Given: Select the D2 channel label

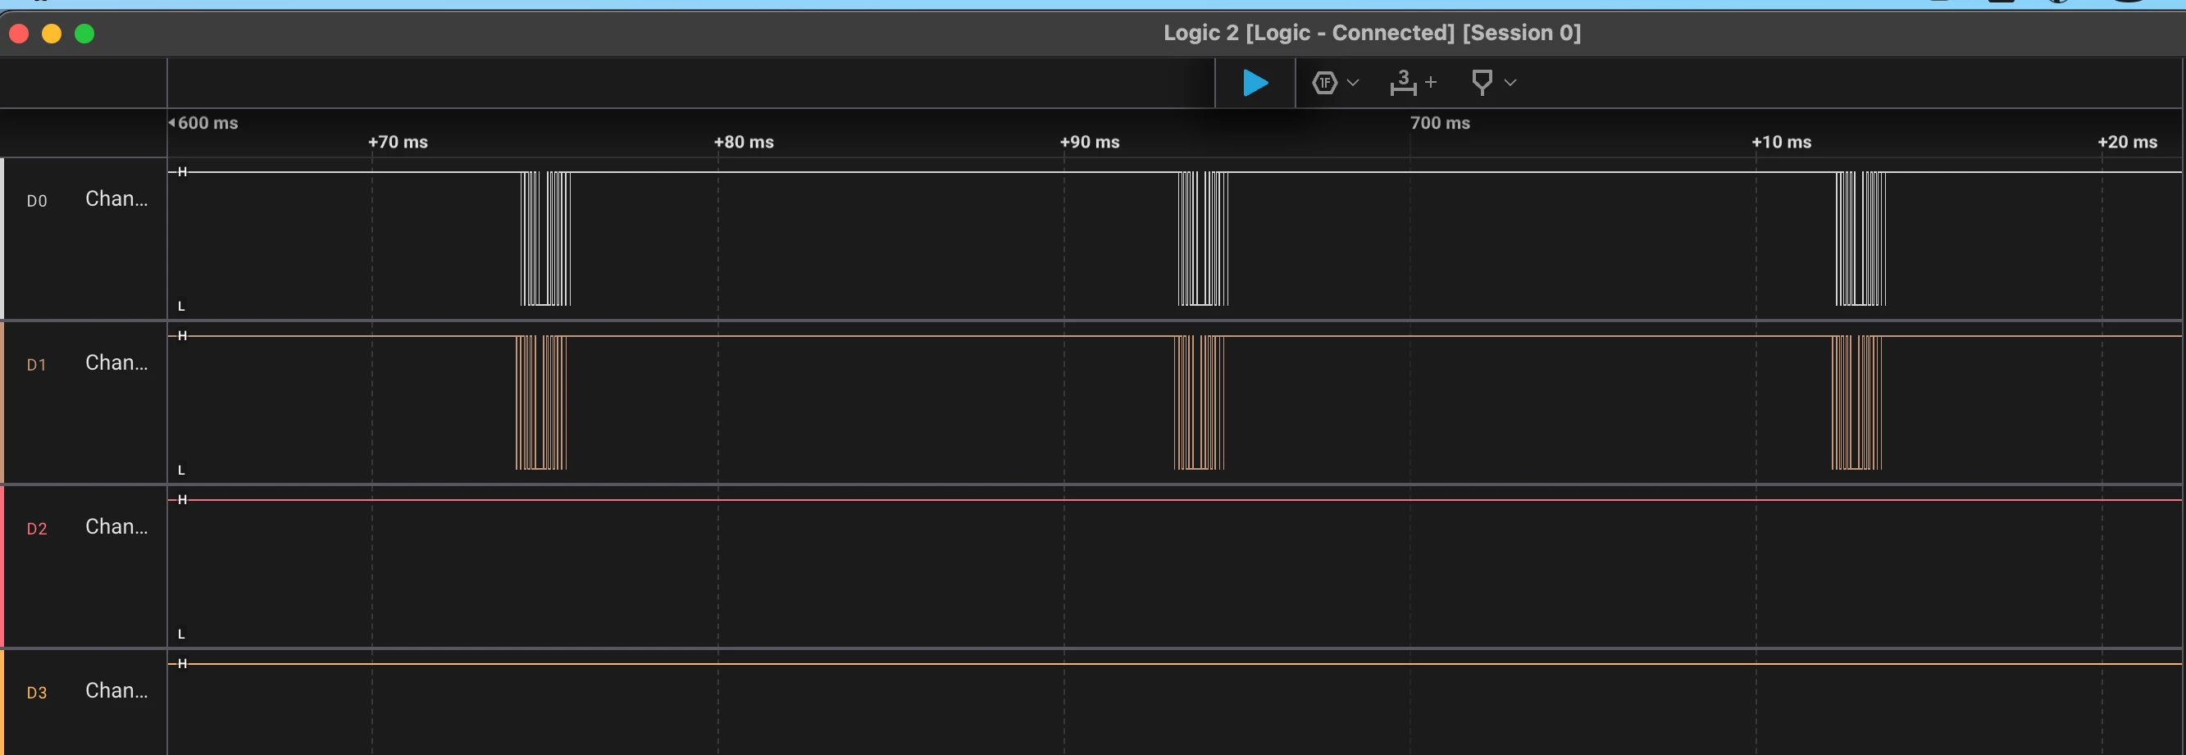Looking at the screenshot, I should click(37, 529).
